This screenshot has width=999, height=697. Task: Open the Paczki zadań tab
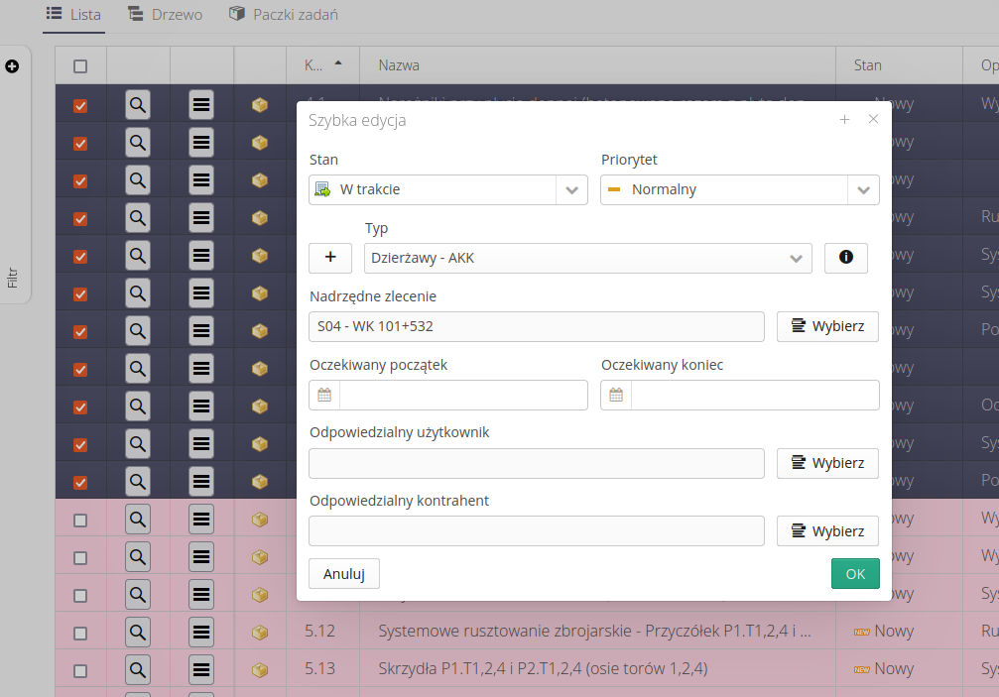click(x=287, y=14)
